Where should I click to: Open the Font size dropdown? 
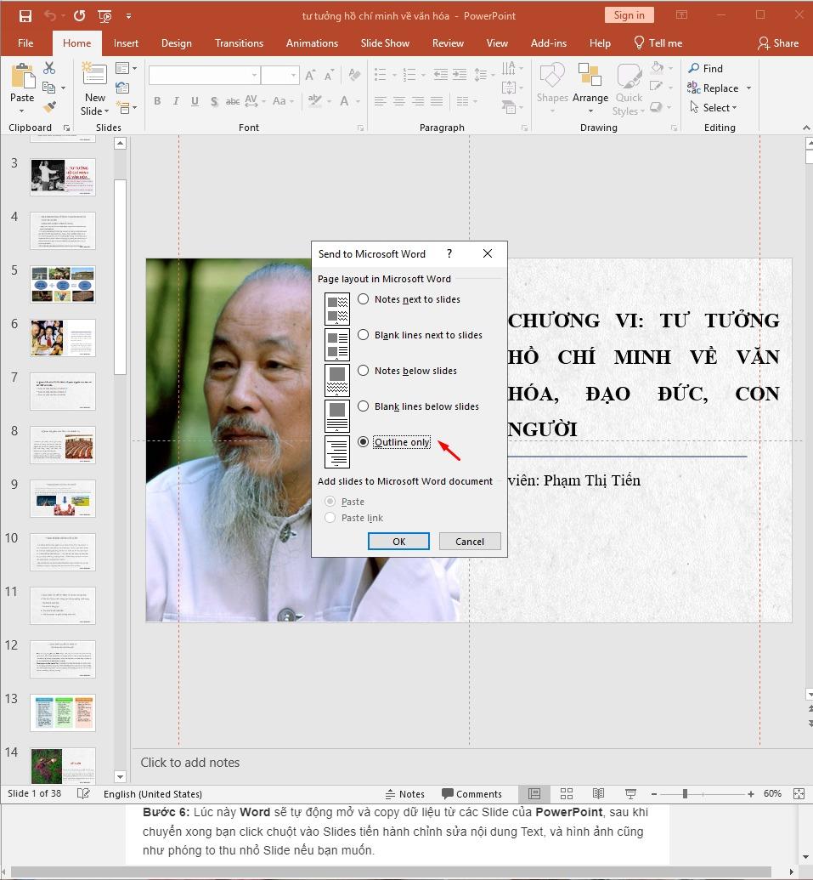click(x=293, y=75)
